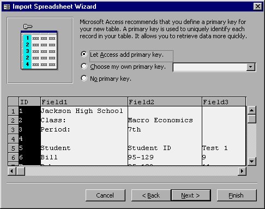This screenshot has width=265, height=209.
Task: Click the vertical scrollbar thumb in preview
Action: click(x=252, y=119)
